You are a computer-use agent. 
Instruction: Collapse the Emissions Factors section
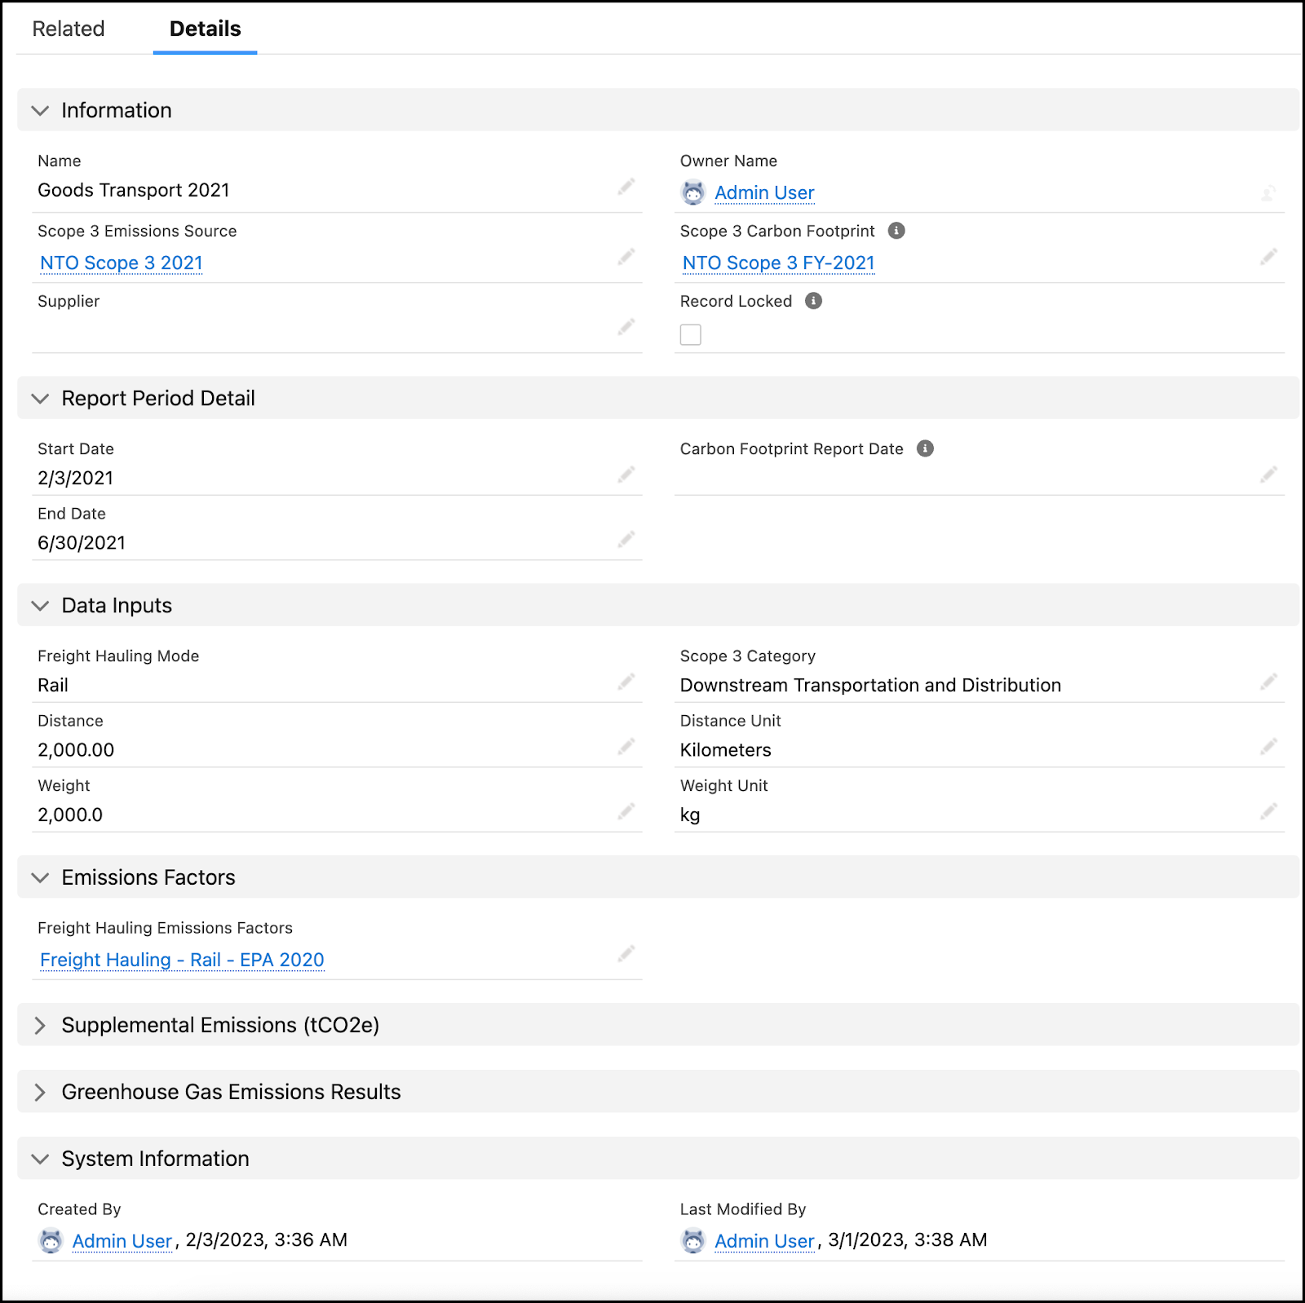click(x=40, y=877)
